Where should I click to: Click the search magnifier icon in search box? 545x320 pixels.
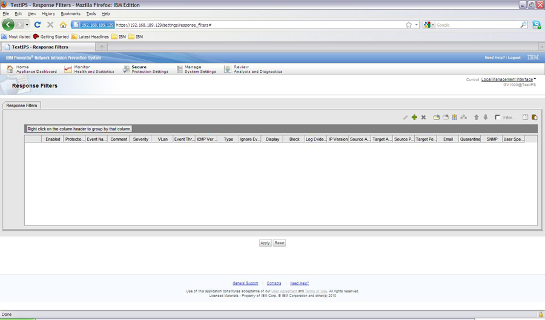tap(523, 25)
